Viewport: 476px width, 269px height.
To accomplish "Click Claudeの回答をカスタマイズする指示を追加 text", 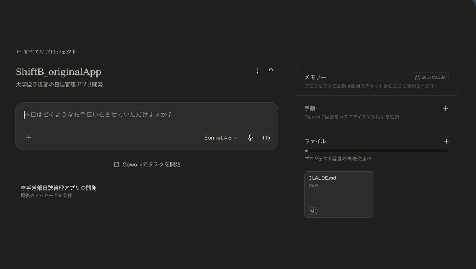I will tap(352, 117).
